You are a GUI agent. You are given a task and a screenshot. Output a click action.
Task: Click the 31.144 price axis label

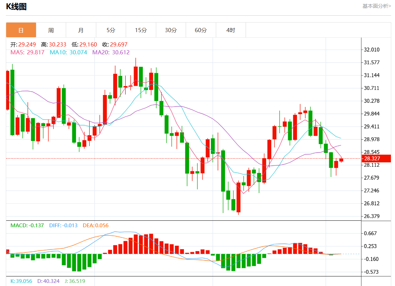(x=372, y=75)
